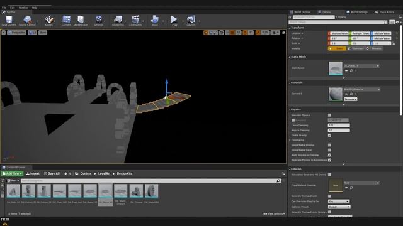Open the Edit menu

13,8
